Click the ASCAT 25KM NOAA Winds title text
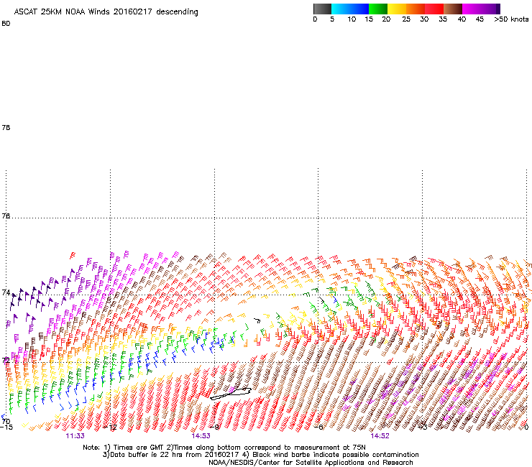Viewport: 532px width, 467px height. (106, 12)
